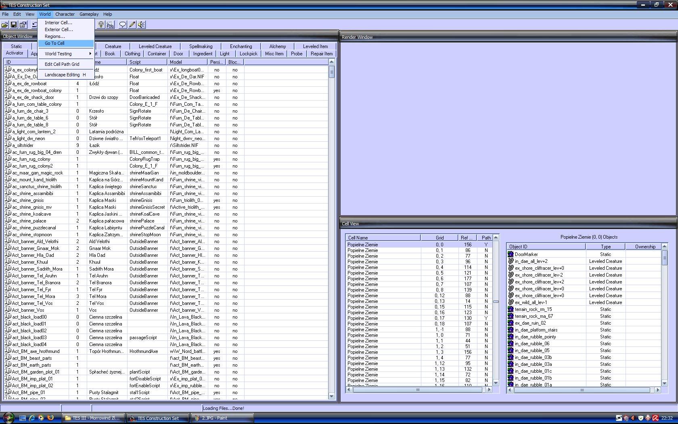Click Object Window list scroll-down arrow
This screenshot has width=678, height=424.
[x=332, y=396]
